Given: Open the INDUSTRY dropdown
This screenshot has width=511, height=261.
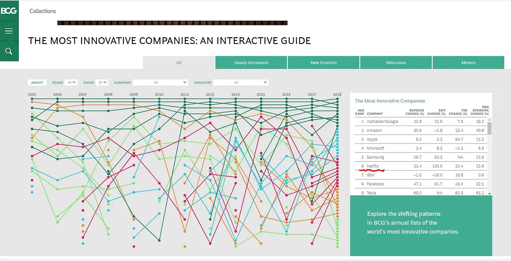Looking at the screenshot, I should pos(241,82).
